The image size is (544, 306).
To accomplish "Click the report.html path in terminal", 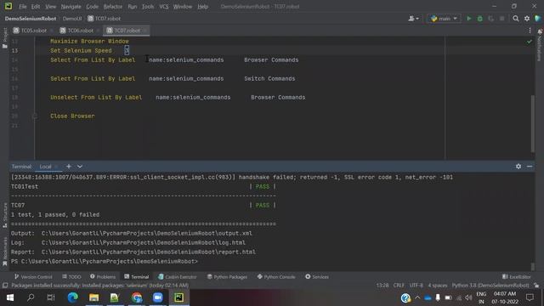I will tap(149, 252).
